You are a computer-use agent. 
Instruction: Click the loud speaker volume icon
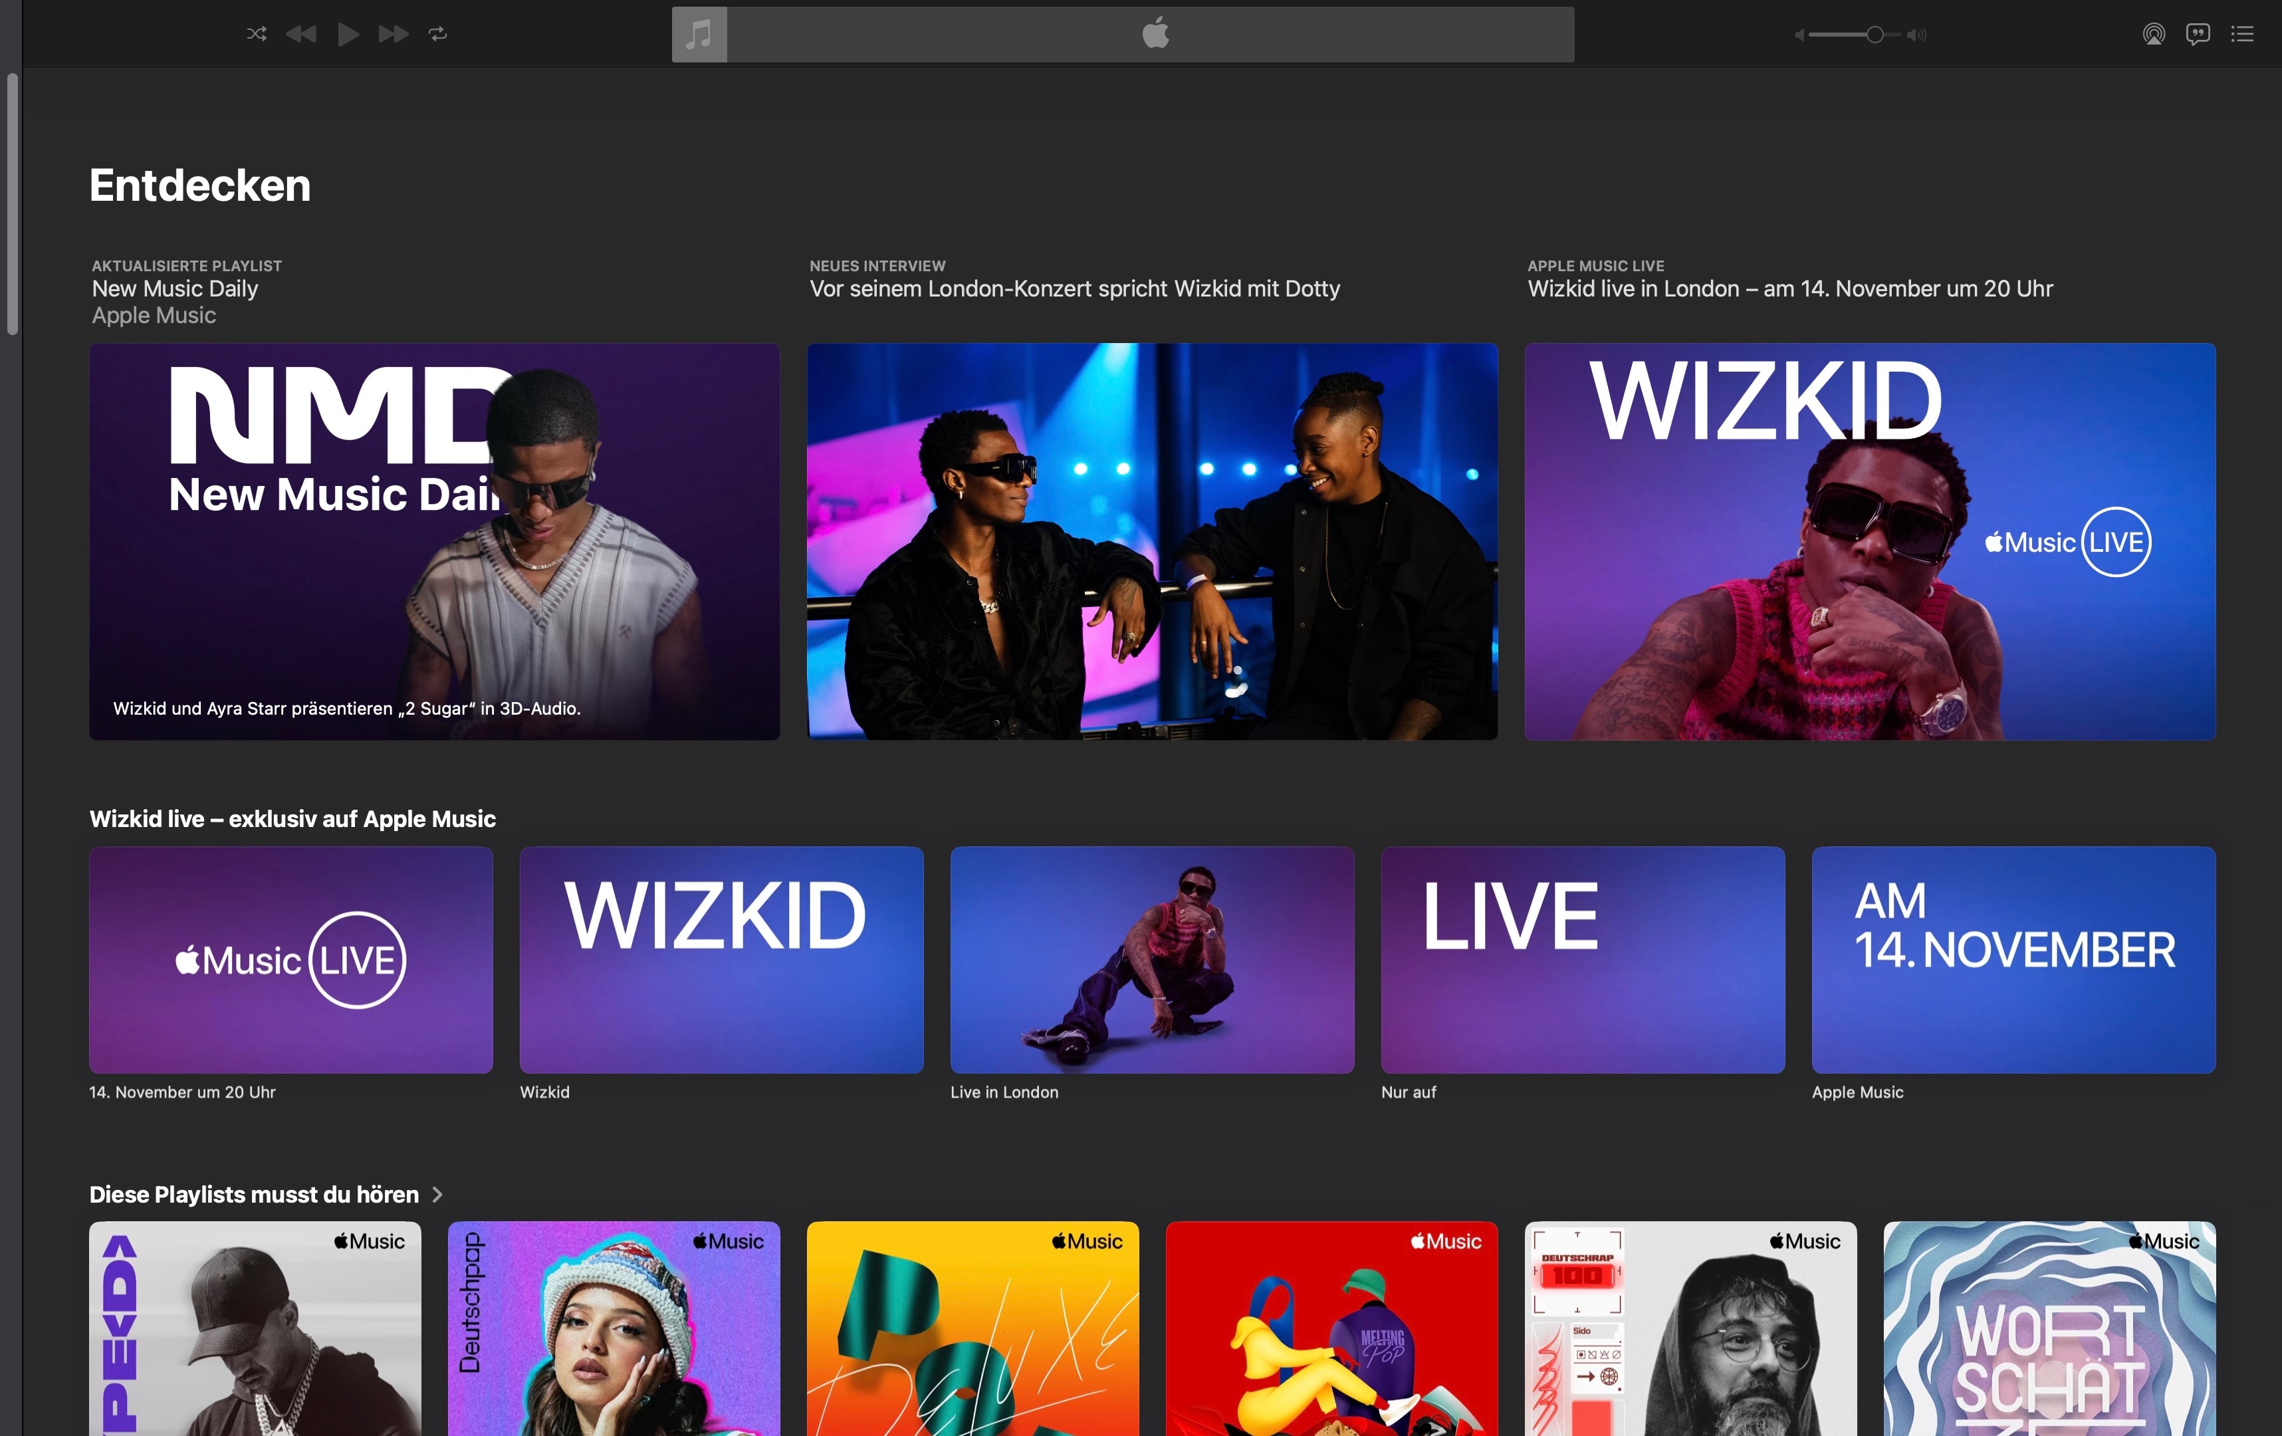click(x=1917, y=35)
